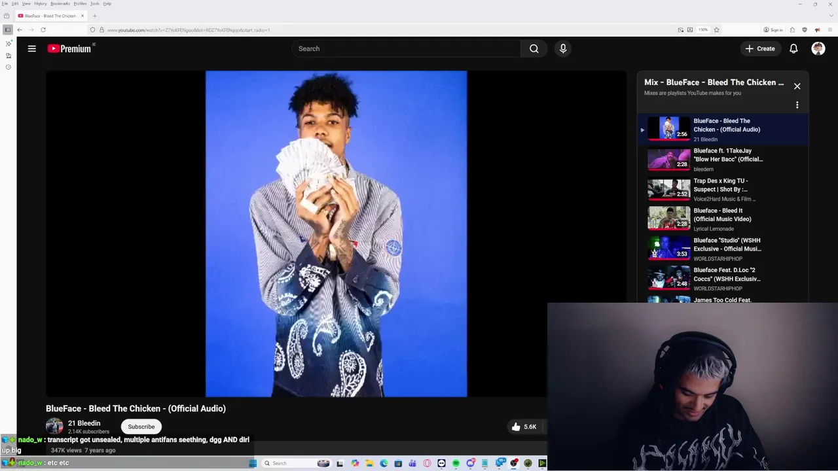
Task: Go back using the browser back arrow
Action: click(x=20, y=29)
